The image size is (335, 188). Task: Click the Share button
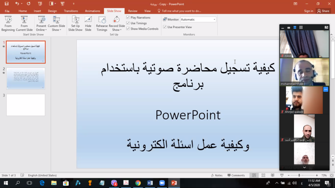(323, 11)
